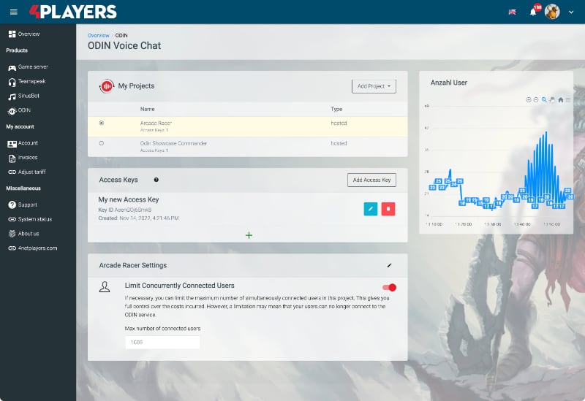Select the Arcade Racer radio button
The height and width of the screenshot is (401, 585).
coord(102,123)
